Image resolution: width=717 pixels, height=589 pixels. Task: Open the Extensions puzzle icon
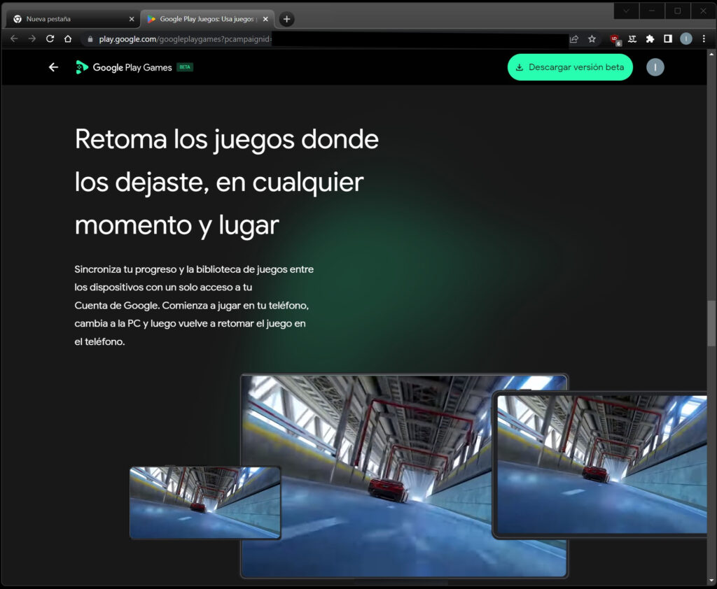[x=650, y=39]
